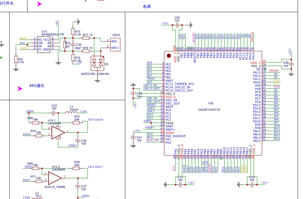Select decoupling capacitor C58 symbol
The height and width of the screenshot is (199, 303).
[291, 64]
